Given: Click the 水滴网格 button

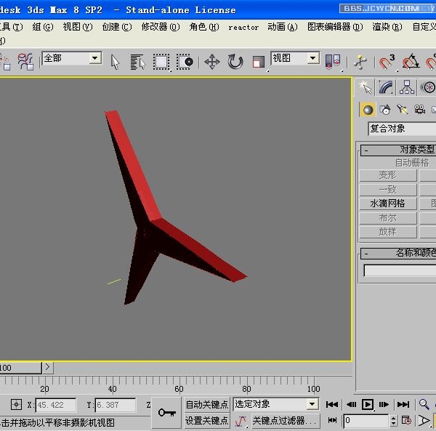Looking at the screenshot, I should pyautogui.click(x=388, y=204).
